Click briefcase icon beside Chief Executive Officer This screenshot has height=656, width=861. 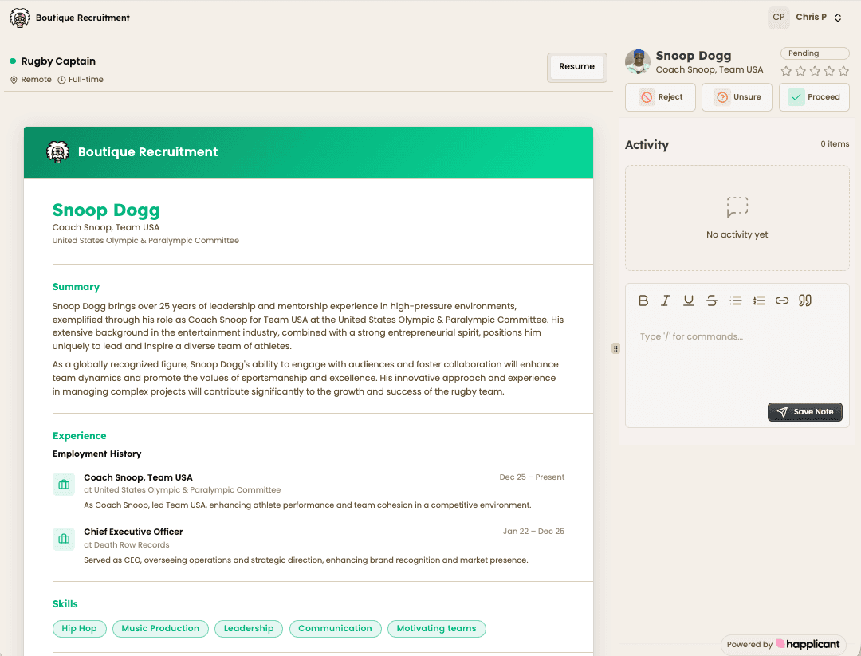64,539
